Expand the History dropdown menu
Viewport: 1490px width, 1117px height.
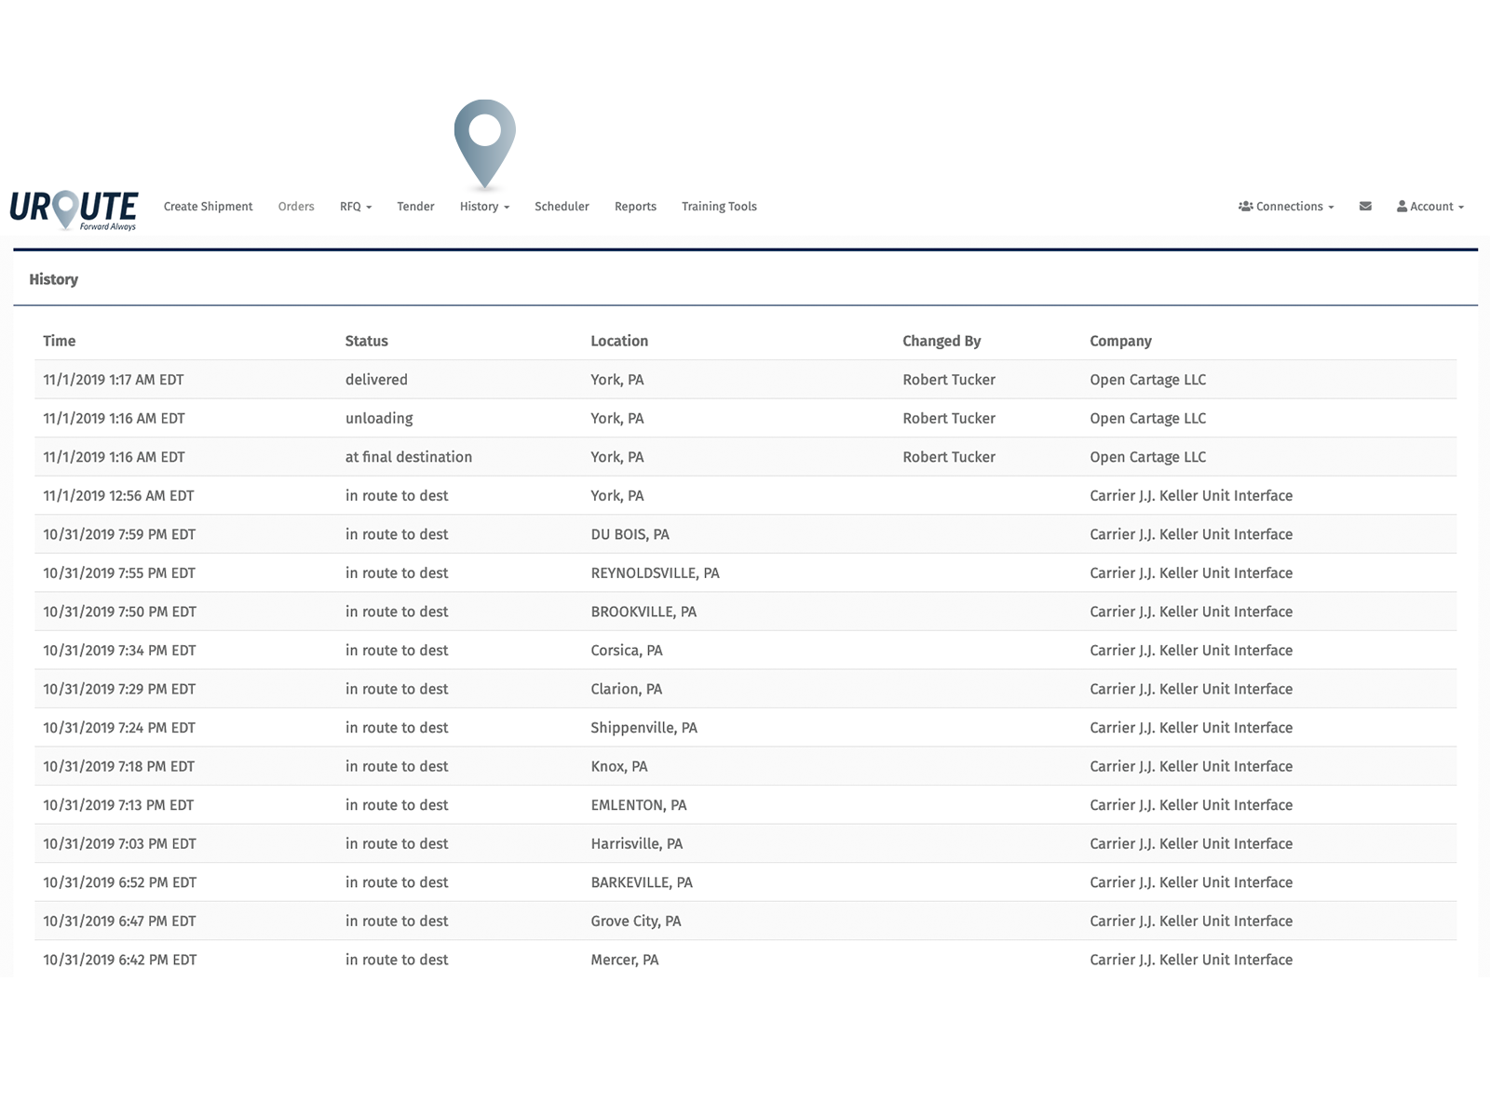coord(484,207)
